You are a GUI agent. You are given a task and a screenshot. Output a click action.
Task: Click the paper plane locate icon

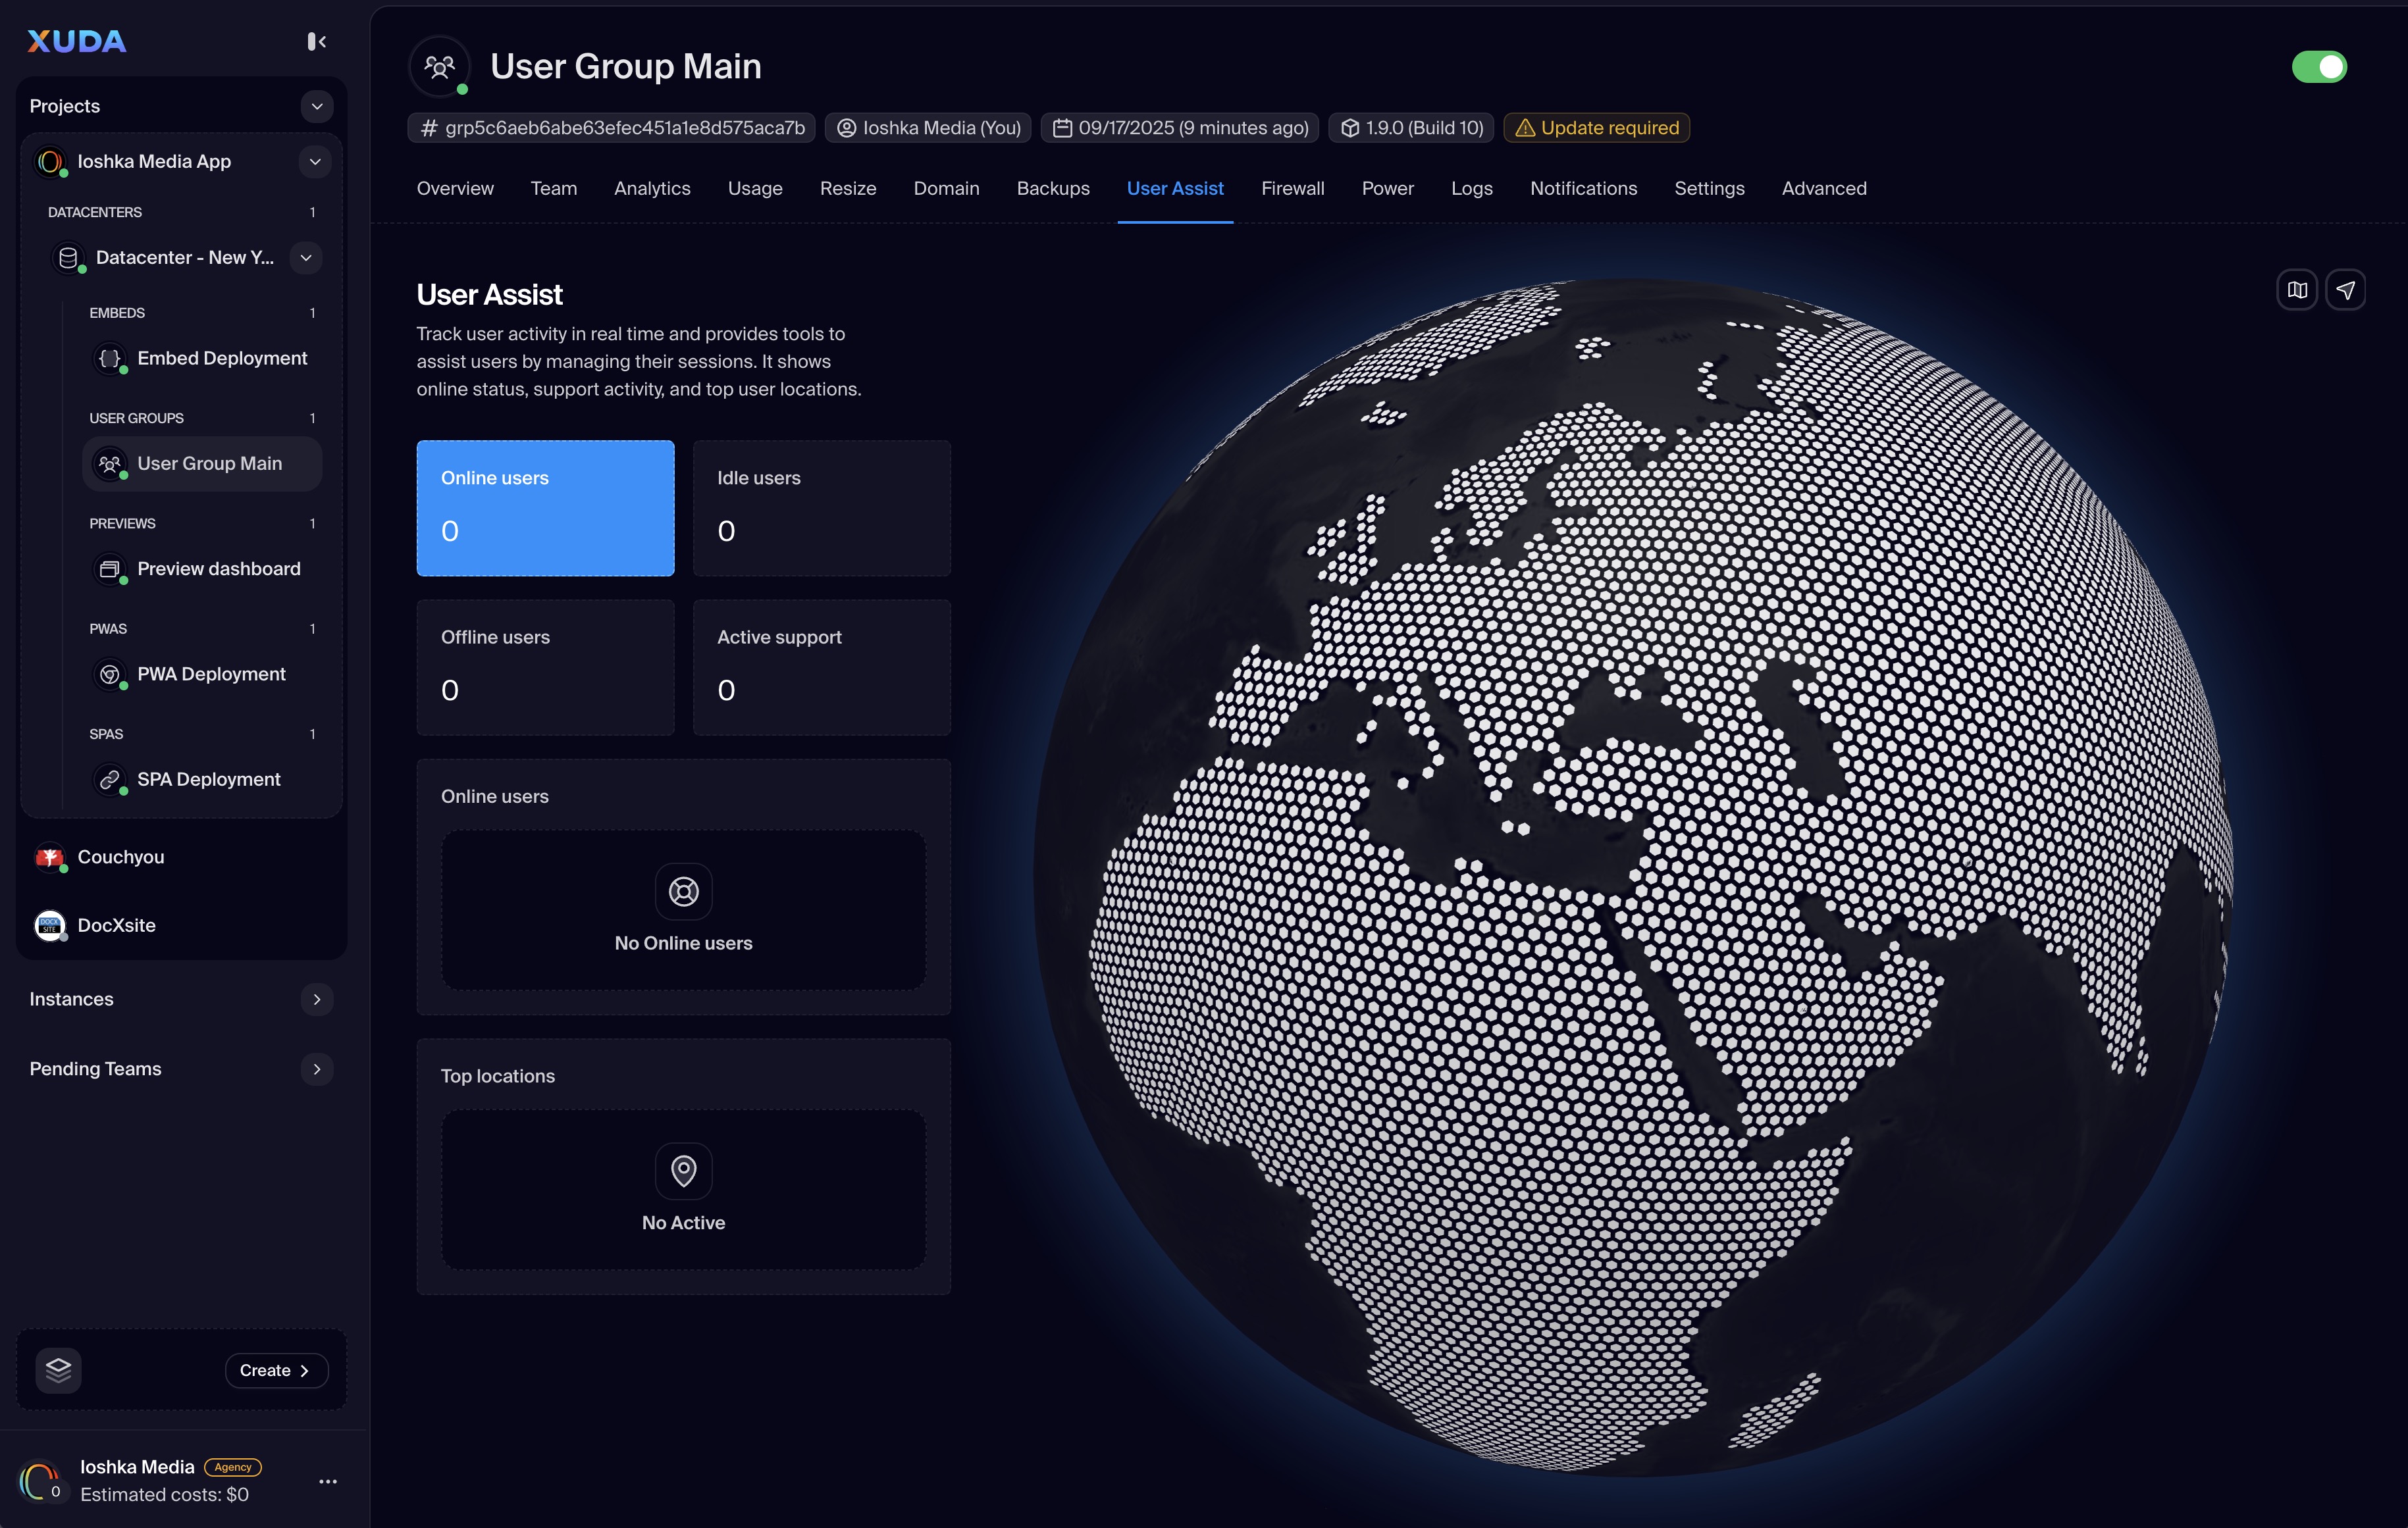pyautogui.click(x=2345, y=290)
